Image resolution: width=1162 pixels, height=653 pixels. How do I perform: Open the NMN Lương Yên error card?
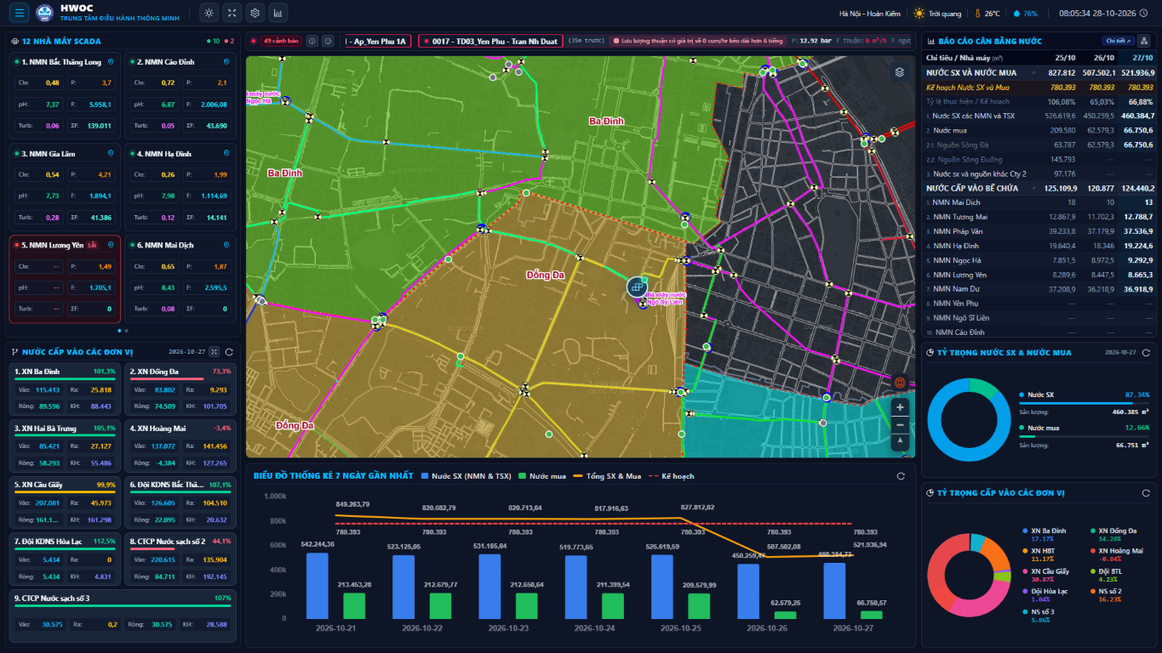tap(64, 279)
